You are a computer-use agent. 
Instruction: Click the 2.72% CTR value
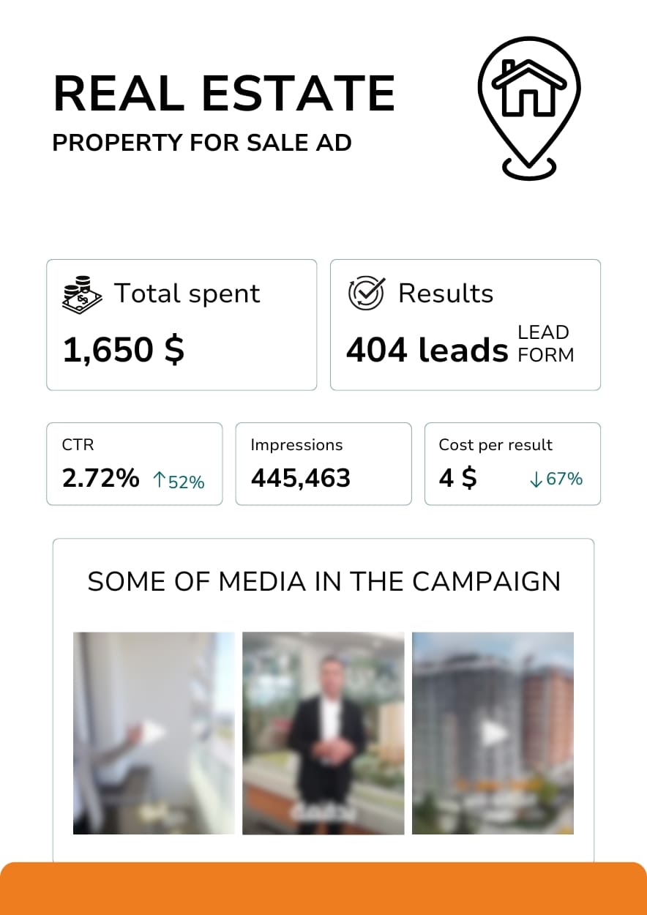100,479
